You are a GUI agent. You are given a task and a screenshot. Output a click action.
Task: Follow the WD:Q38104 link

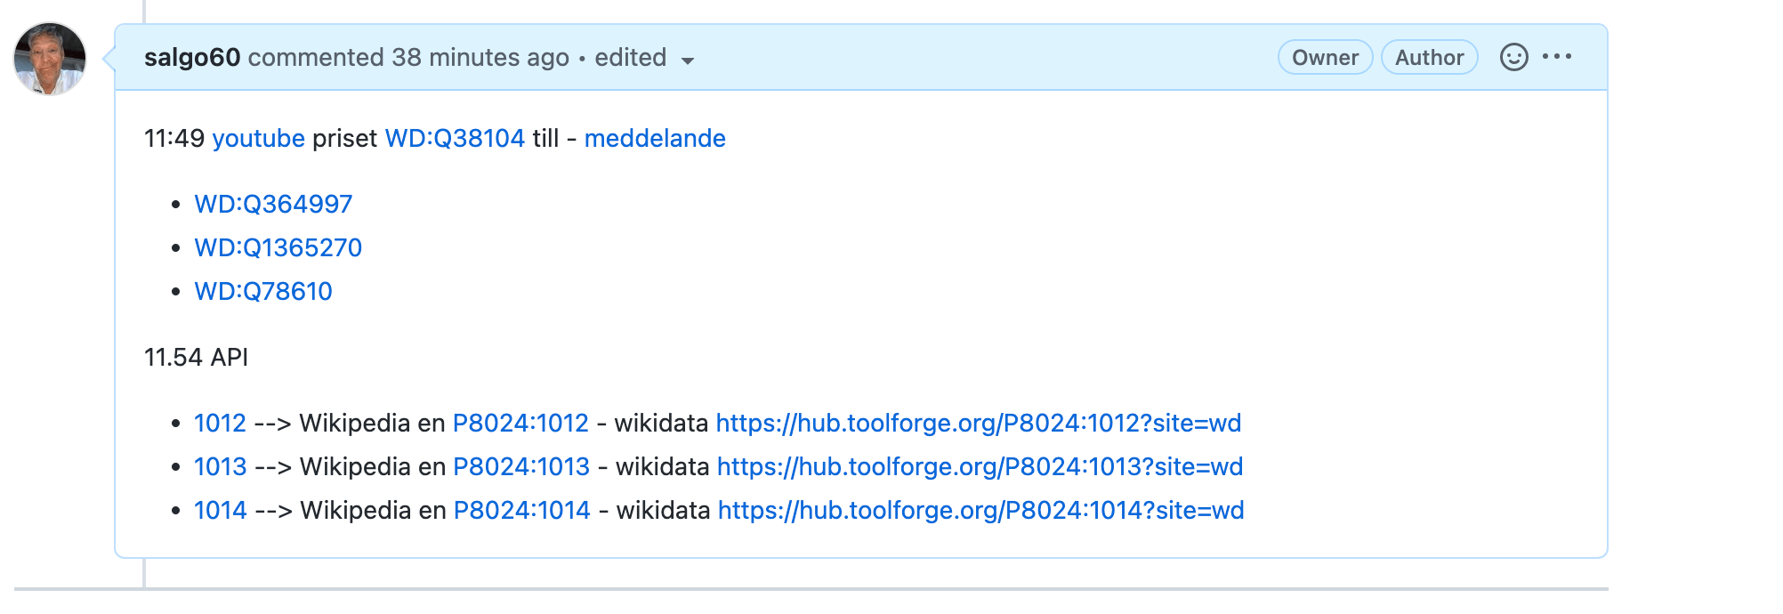pyautogui.click(x=455, y=139)
